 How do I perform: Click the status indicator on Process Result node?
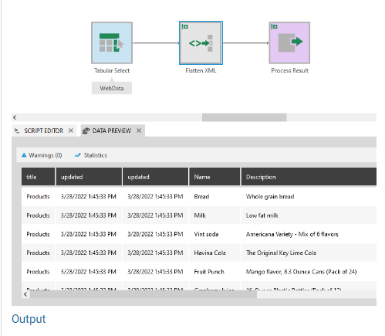click(274, 26)
